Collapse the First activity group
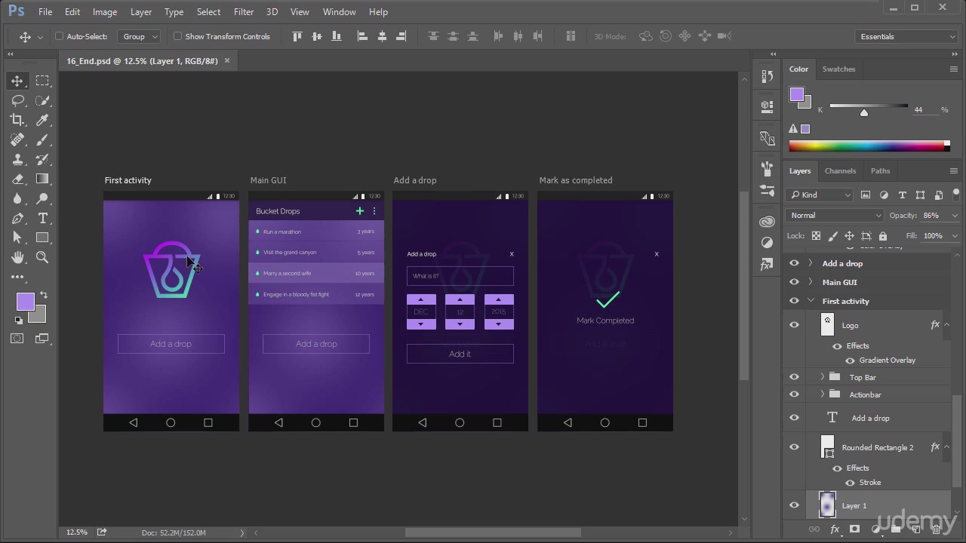The height and width of the screenshot is (543, 966). (x=811, y=301)
